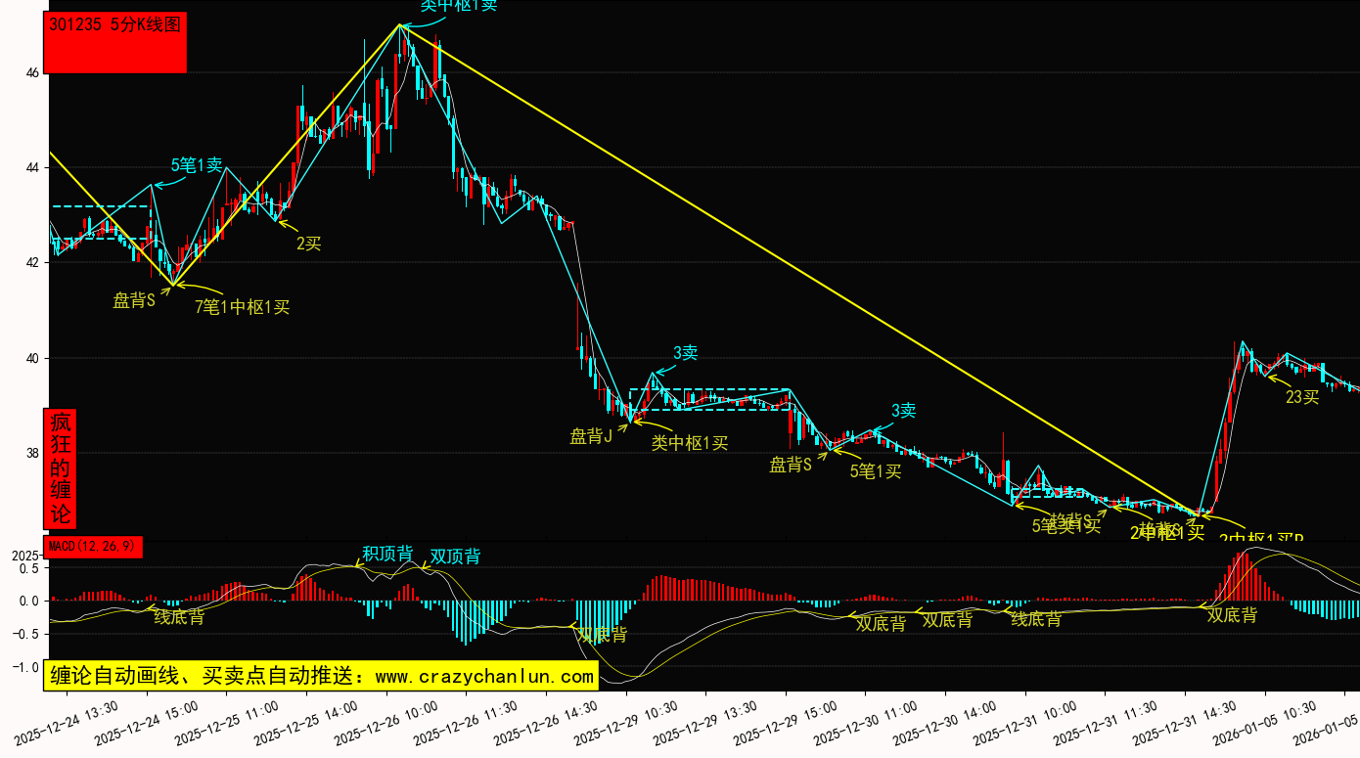The height and width of the screenshot is (758, 1360).
Task: Click the 类中枢1买 buy signal label
Action: tap(690, 443)
